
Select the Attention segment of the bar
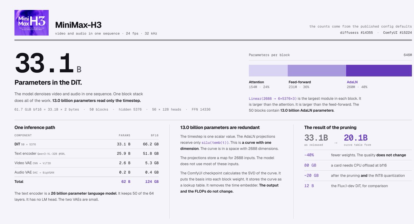tap(268, 70)
